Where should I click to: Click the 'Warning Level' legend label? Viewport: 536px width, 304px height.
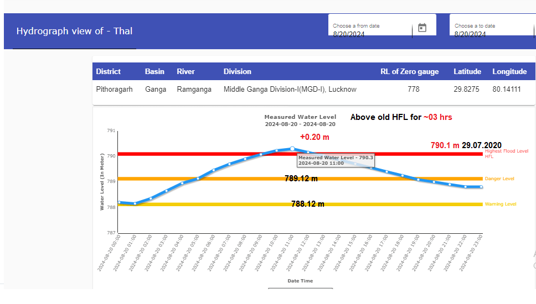pyautogui.click(x=500, y=204)
